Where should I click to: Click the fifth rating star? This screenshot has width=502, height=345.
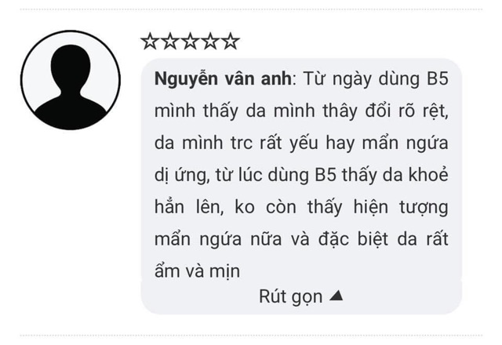pos(231,42)
